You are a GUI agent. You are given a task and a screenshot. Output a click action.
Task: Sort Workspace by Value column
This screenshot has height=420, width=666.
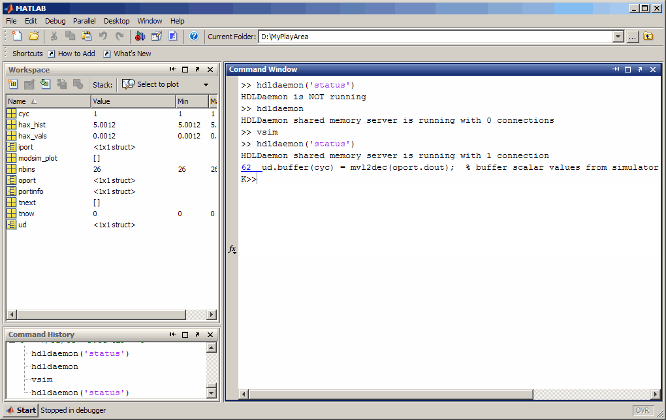click(x=133, y=101)
